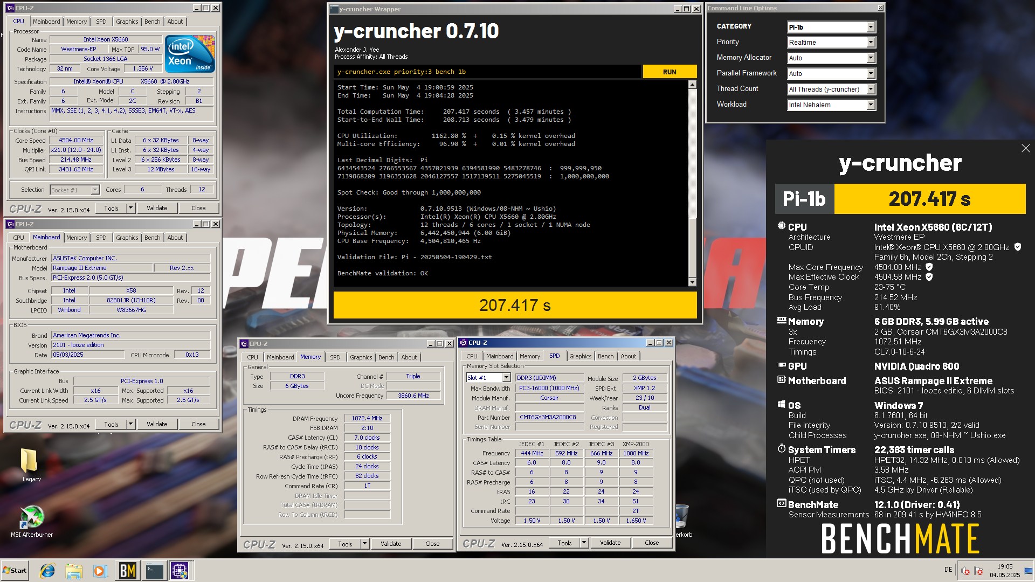This screenshot has width=1035, height=582.
Task: Click y-cruncher output scrollbar down arrow
Action: [692, 282]
